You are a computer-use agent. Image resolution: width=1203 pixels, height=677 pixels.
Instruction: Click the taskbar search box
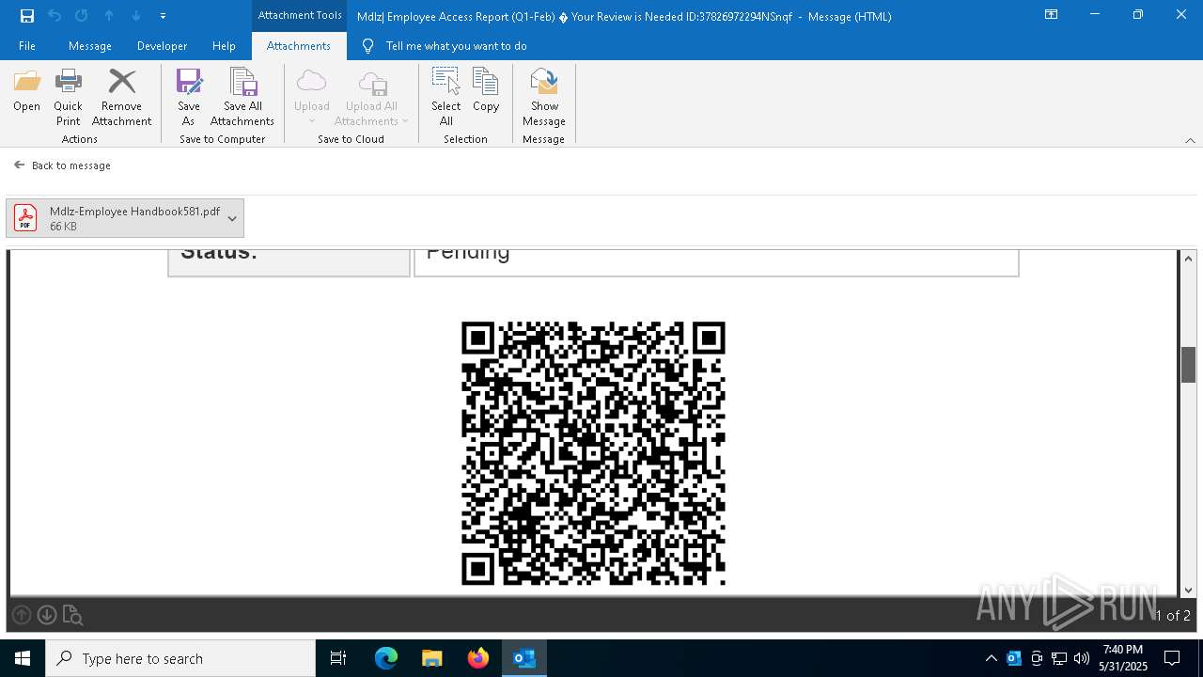point(180,658)
